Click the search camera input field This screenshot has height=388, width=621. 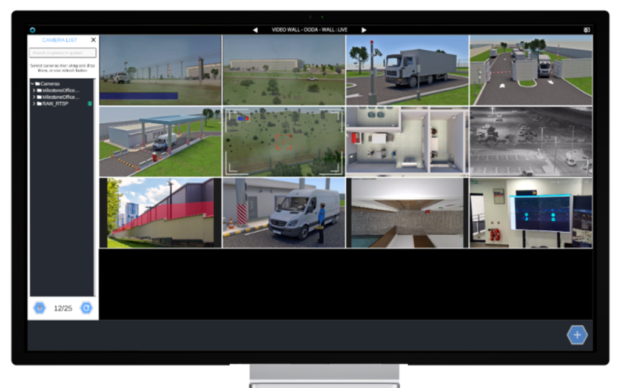(x=62, y=53)
